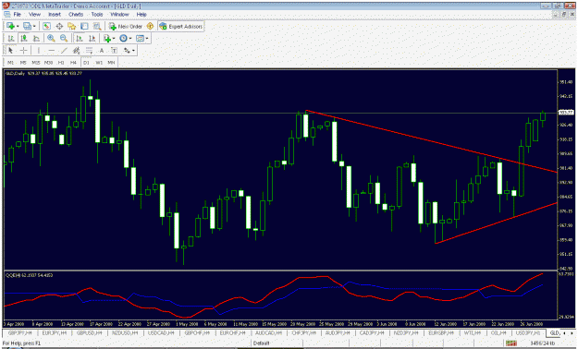The width and height of the screenshot is (578, 349).
Task: Open the Navigator panel (folder with star icon)
Action: [71, 26]
